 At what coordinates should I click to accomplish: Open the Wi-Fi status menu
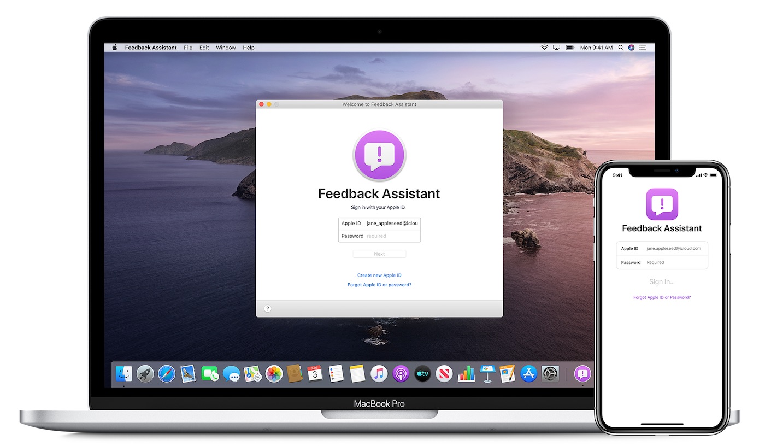(544, 48)
